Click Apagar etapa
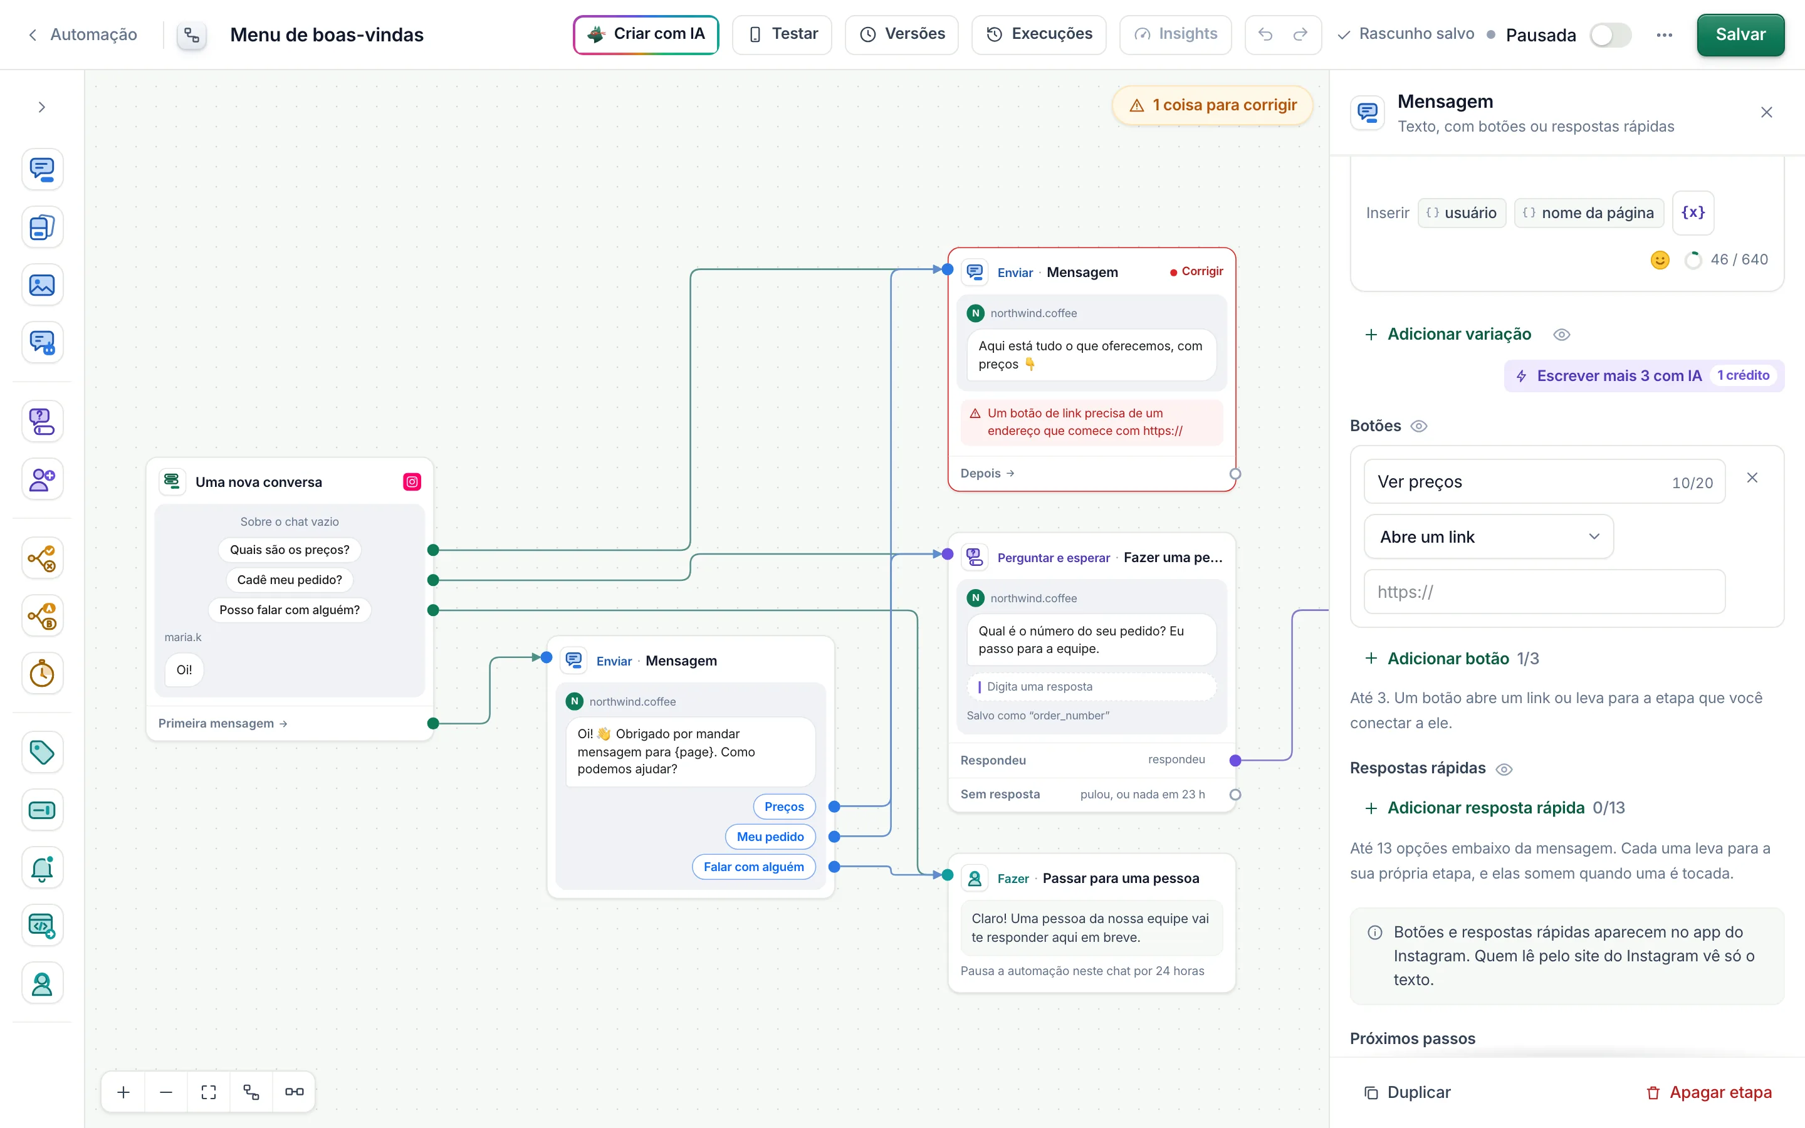Screen dimensions: 1805x1128 [1708, 1092]
